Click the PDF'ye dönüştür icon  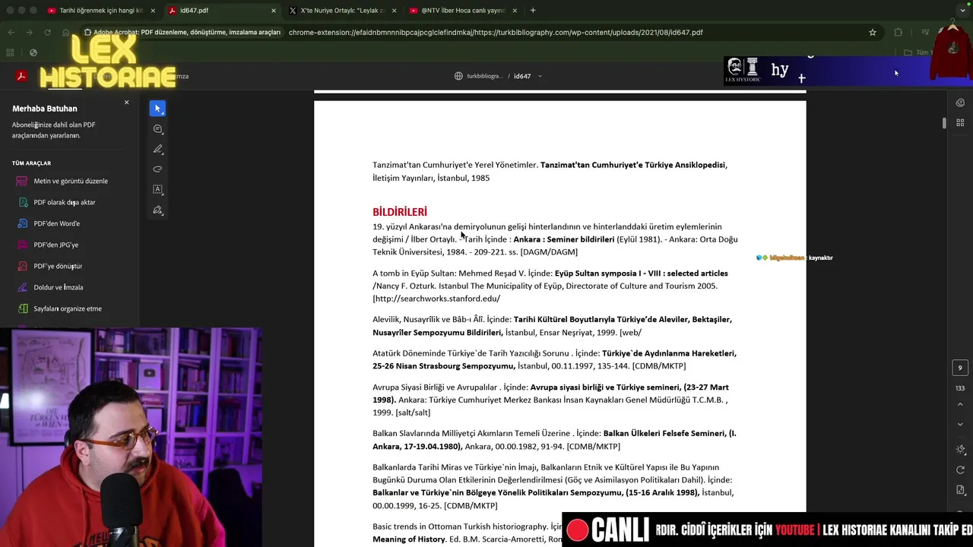pos(22,266)
